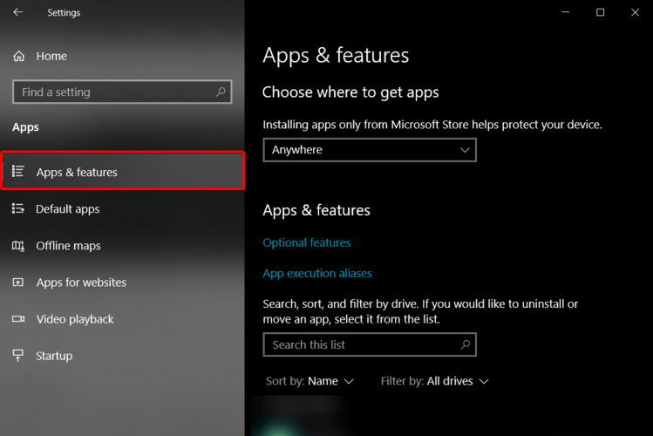Go back using the Settings back arrow

click(x=18, y=12)
